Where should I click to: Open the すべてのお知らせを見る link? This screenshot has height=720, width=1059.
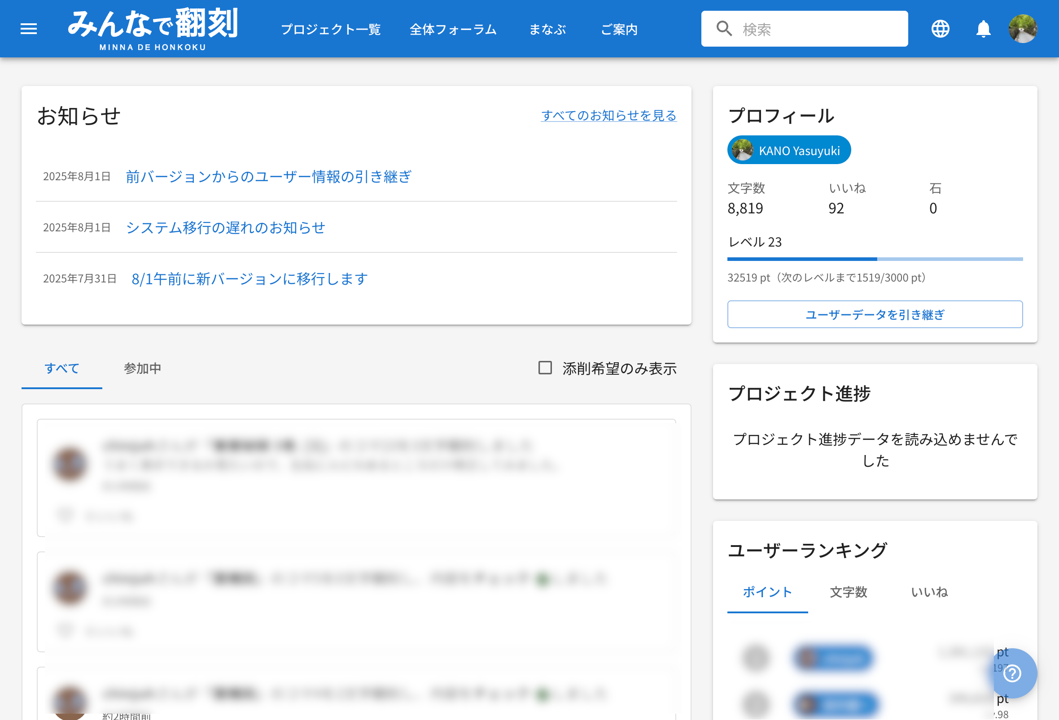[608, 116]
